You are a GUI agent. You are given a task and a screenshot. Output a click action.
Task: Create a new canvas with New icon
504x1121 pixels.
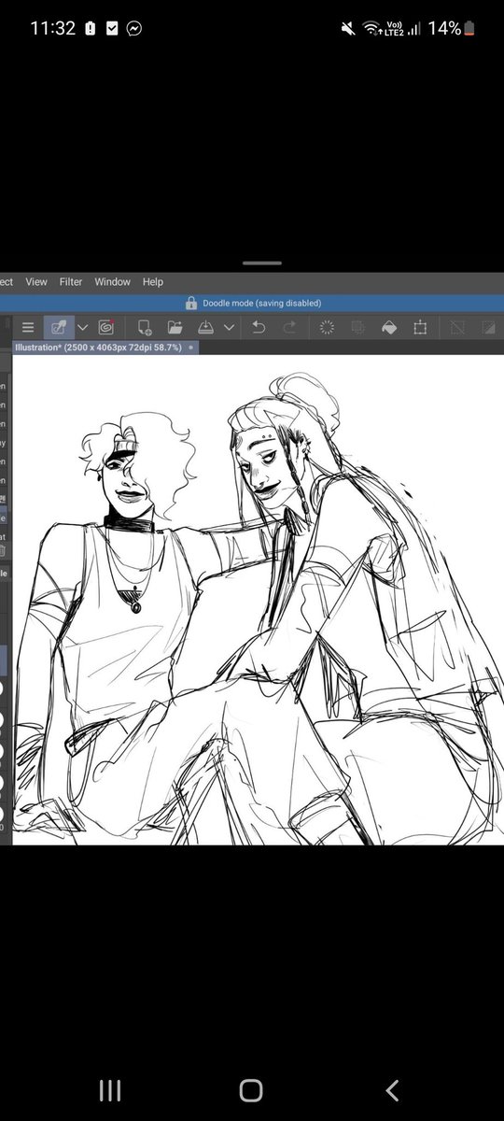click(x=145, y=327)
